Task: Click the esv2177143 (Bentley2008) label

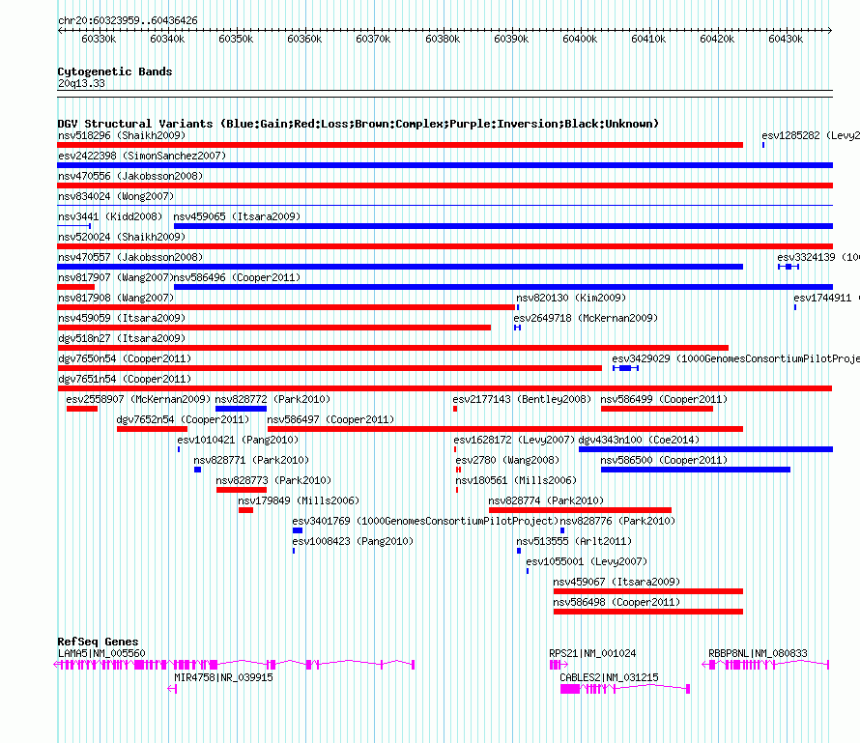Action: (522, 399)
